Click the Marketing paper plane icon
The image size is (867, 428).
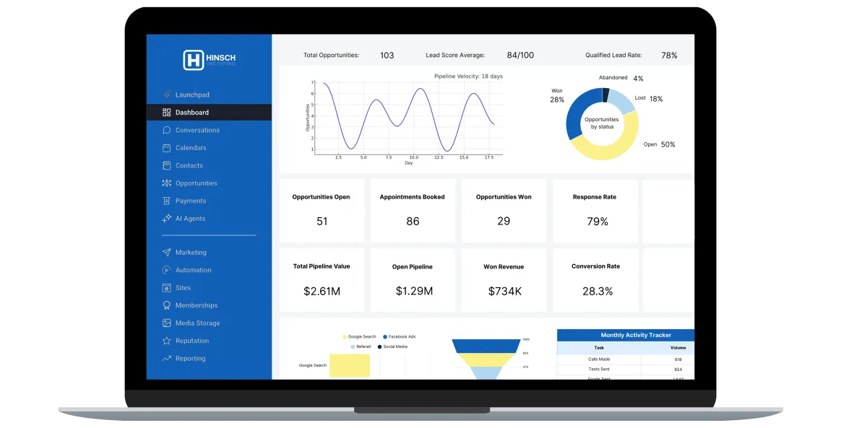coord(166,253)
